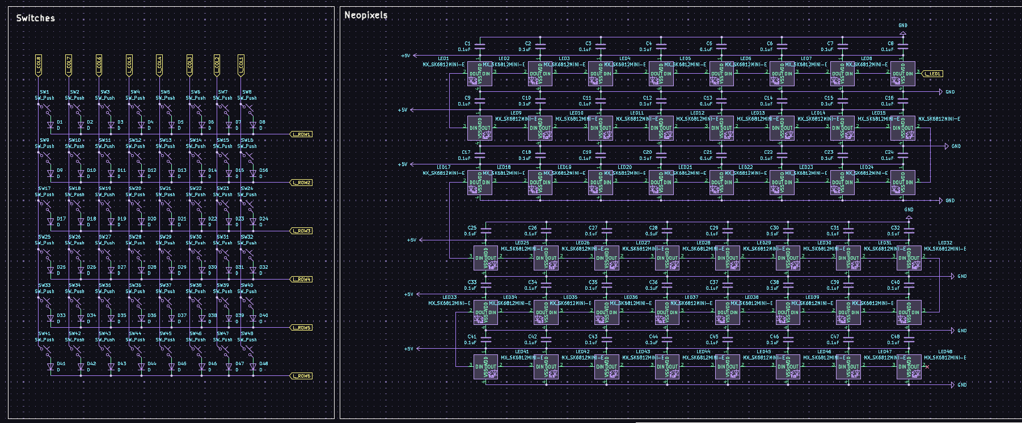The image size is (1022, 423).
Task: Click the Switches section title
Action: [35, 18]
